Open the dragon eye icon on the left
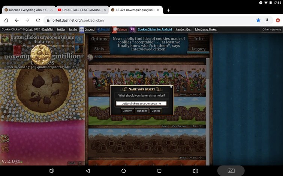 coord(5,138)
